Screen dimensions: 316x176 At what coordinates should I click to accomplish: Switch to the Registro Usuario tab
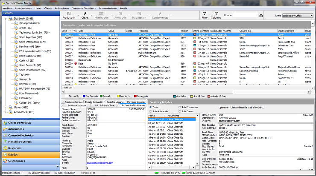pyautogui.click(x=115, y=102)
